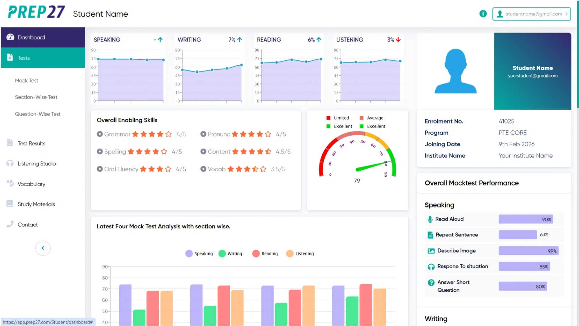The width and height of the screenshot is (579, 326).
Task: Switch to the Tests section
Action: coord(23,57)
